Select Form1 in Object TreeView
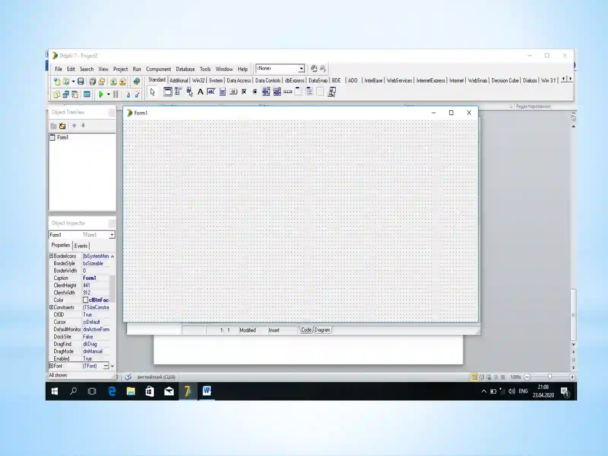 [x=63, y=138]
